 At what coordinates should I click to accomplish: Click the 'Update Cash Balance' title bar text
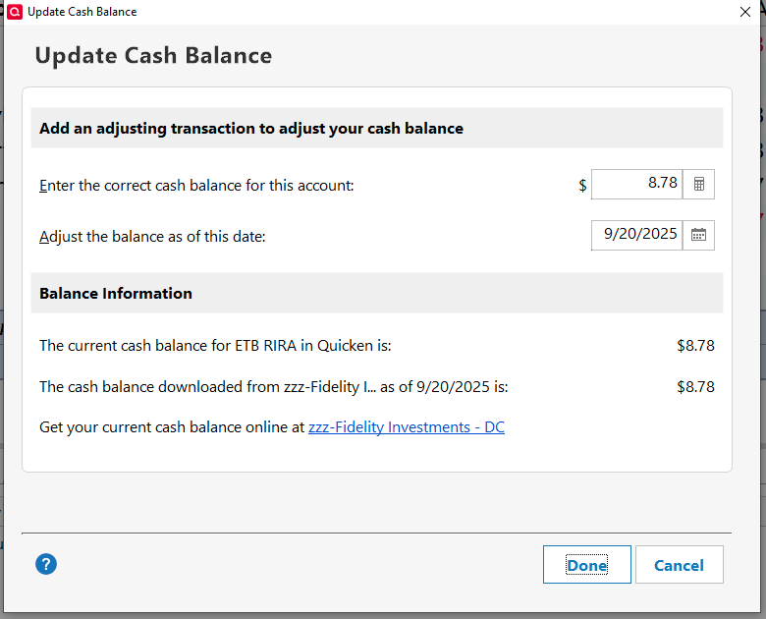click(82, 12)
